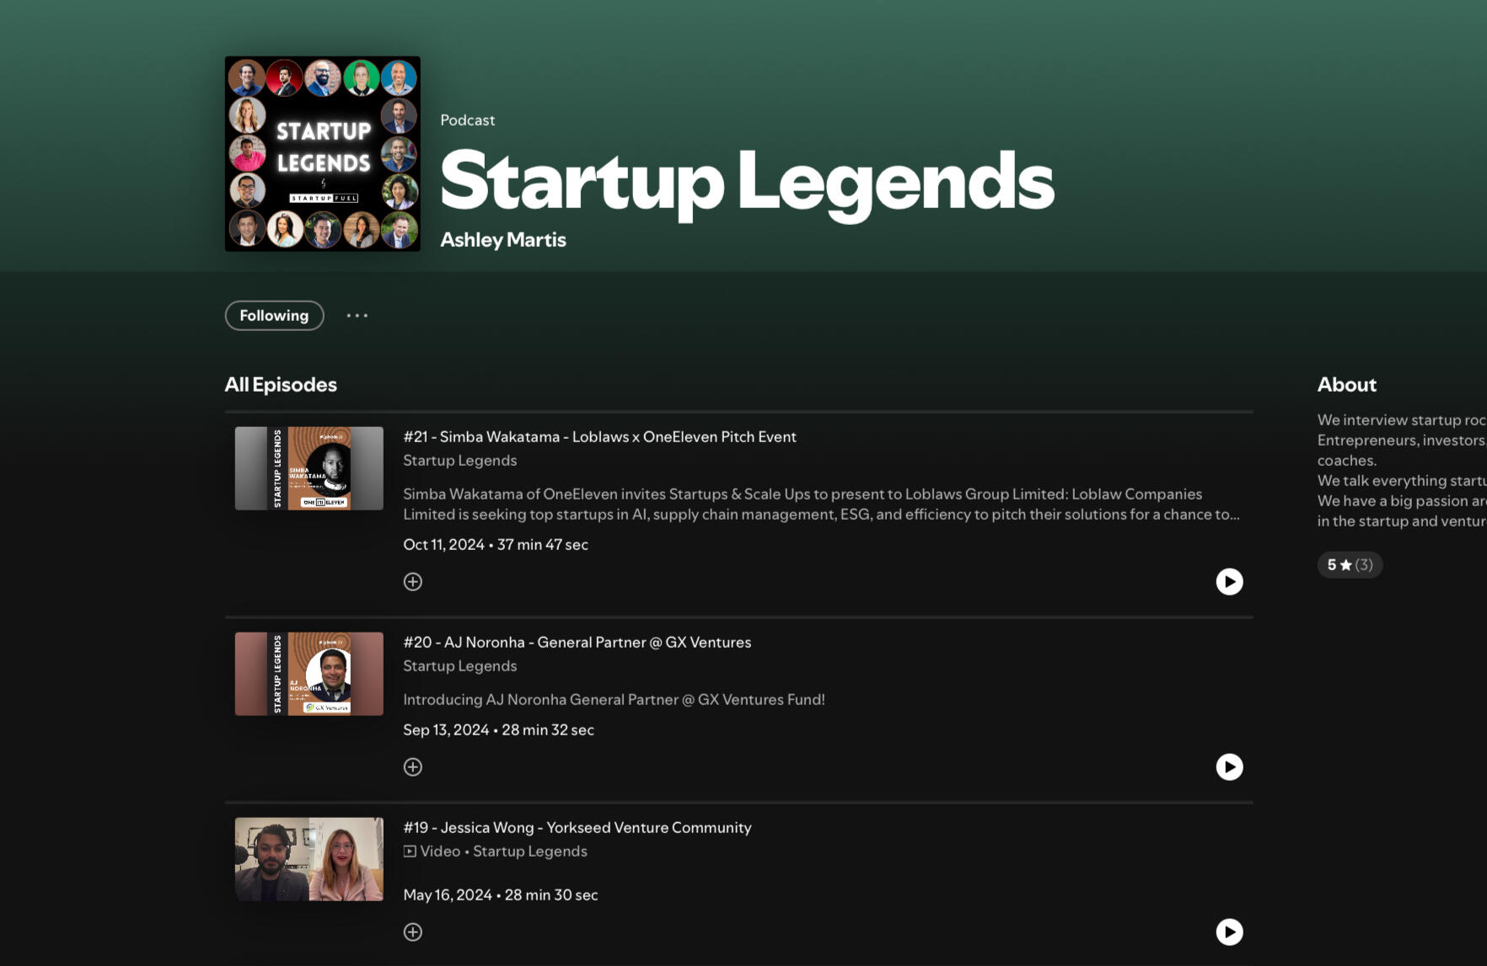Open Startup Legends podcast cover art

click(322, 153)
